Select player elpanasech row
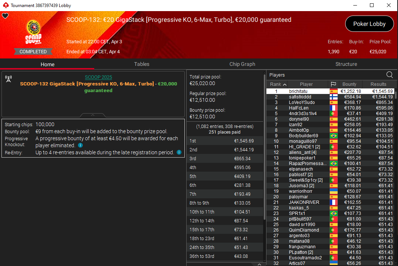 (330, 169)
